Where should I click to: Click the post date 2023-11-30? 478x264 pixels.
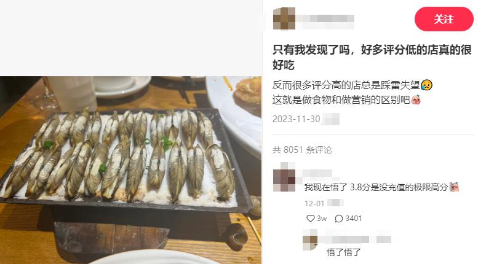pos(297,119)
